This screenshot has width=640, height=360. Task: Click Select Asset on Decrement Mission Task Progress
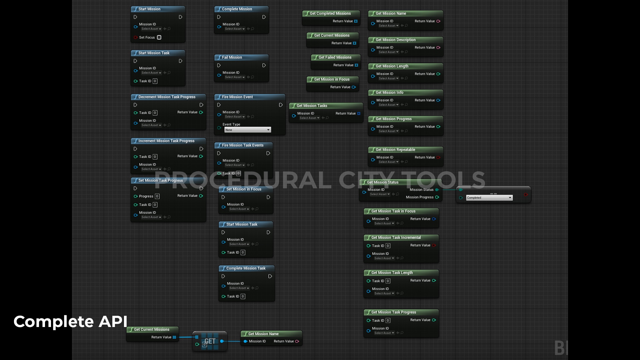(151, 125)
